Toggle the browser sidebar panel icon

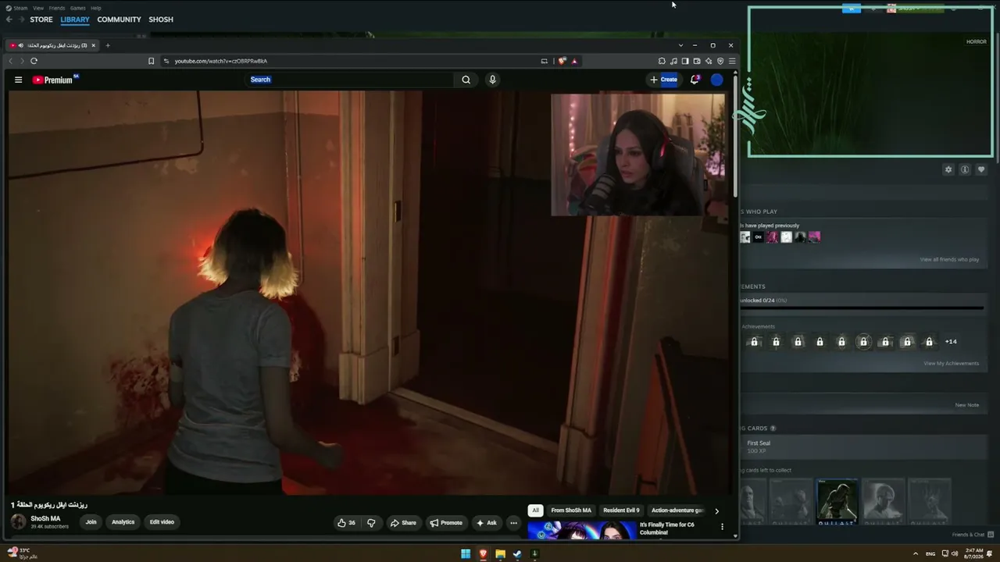click(x=685, y=61)
